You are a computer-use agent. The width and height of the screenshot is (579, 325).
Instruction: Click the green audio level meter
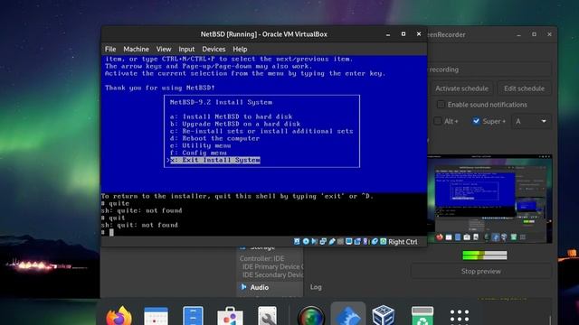coord(485,255)
